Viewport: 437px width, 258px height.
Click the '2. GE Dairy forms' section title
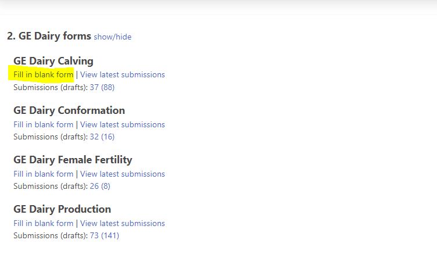click(x=49, y=36)
